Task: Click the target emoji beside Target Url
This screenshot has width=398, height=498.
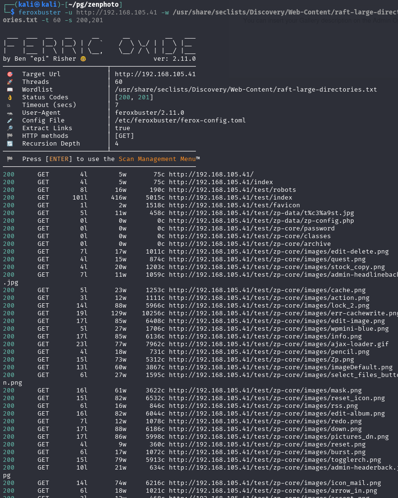Action: (x=10, y=74)
